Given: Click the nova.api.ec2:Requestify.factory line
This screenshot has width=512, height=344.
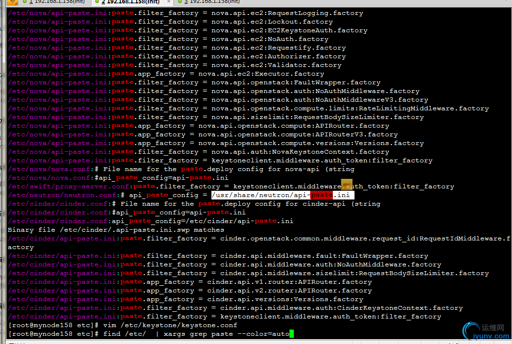Looking at the screenshot, I should (x=177, y=48).
